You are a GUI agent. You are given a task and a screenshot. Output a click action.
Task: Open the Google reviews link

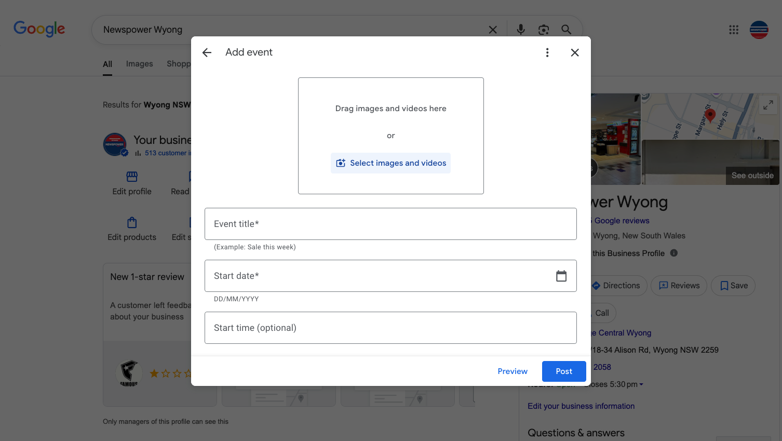tap(622, 221)
